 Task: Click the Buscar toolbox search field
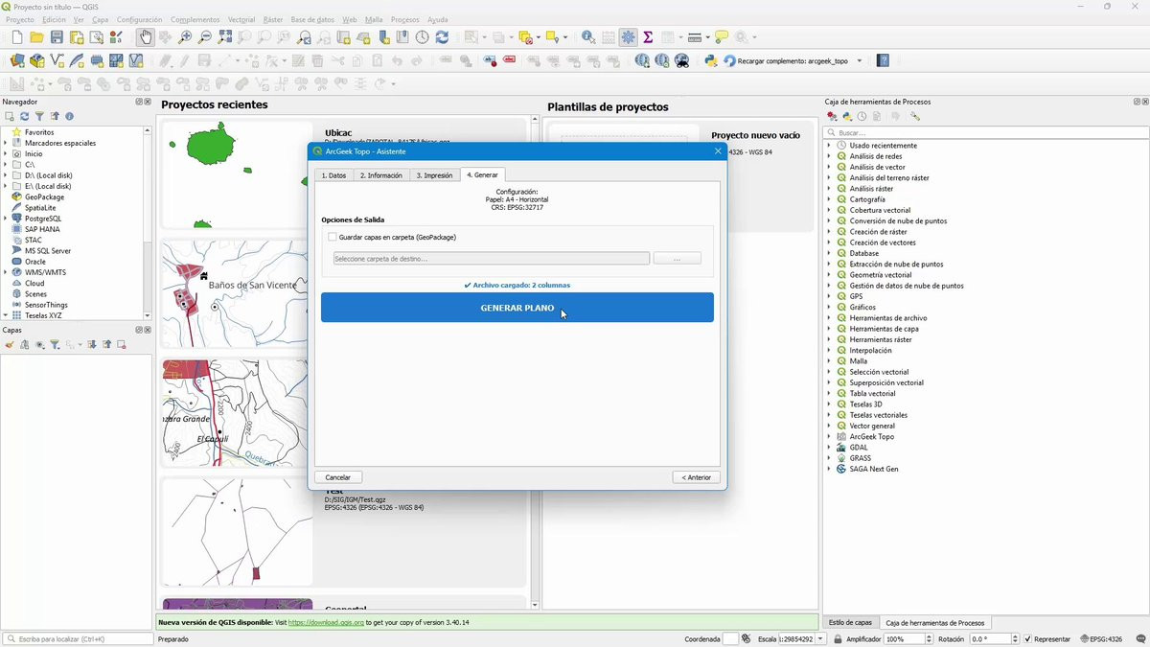[x=985, y=132]
